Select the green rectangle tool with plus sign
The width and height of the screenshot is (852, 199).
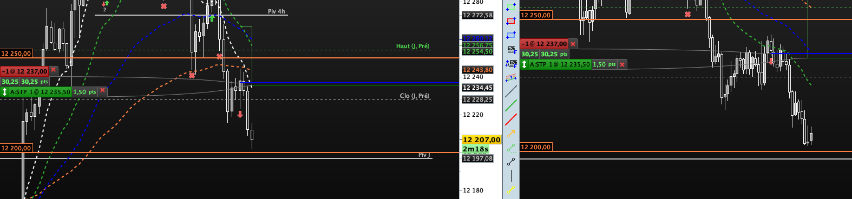point(510,7)
